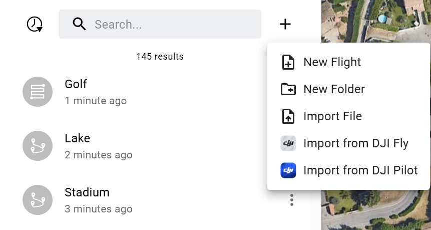Select Import from DJI Pilot
This screenshot has height=230, width=431.
coord(360,170)
